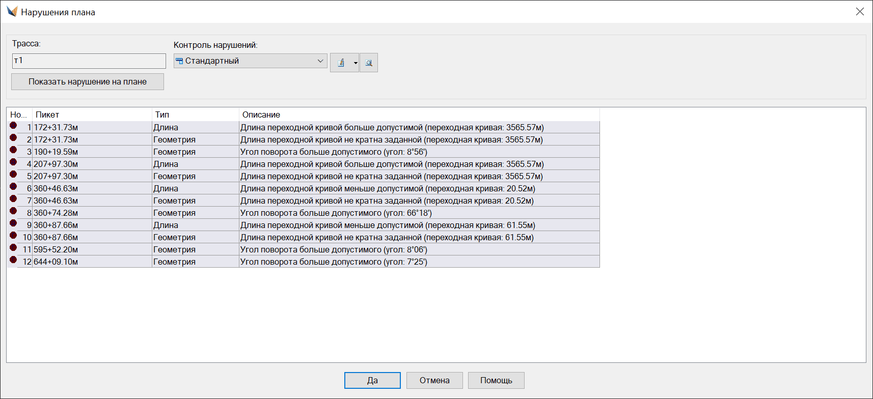This screenshot has width=873, height=399.
Task: Click the Трасса input field containing т1
Action: point(89,61)
